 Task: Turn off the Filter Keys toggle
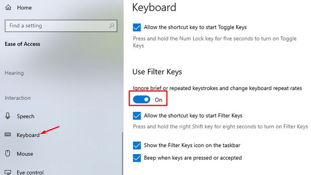pos(142,99)
